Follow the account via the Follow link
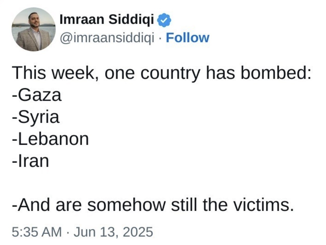The height and width of the screenshot is (245, 326). [x=187, y=38]
